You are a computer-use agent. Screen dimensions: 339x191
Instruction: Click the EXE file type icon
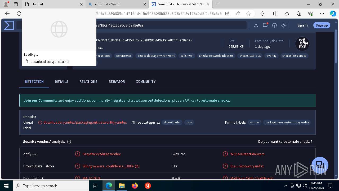coord(302,44)
